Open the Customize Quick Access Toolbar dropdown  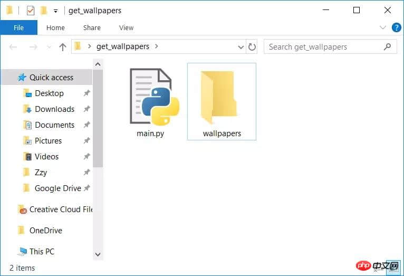click(56, 11)
